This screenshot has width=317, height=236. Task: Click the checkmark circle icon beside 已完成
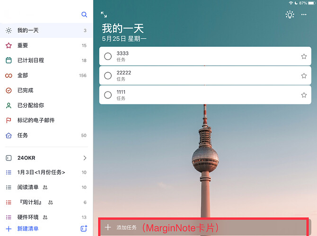click(x=9, y=90)
